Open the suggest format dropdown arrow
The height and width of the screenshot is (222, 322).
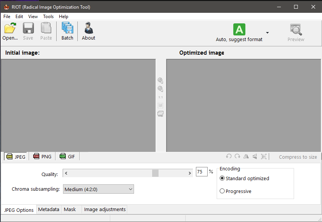267,33
